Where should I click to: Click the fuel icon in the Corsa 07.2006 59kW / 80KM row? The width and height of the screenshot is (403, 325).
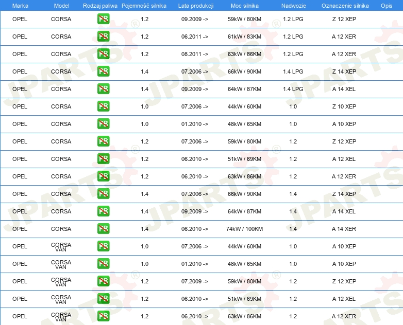103,141
